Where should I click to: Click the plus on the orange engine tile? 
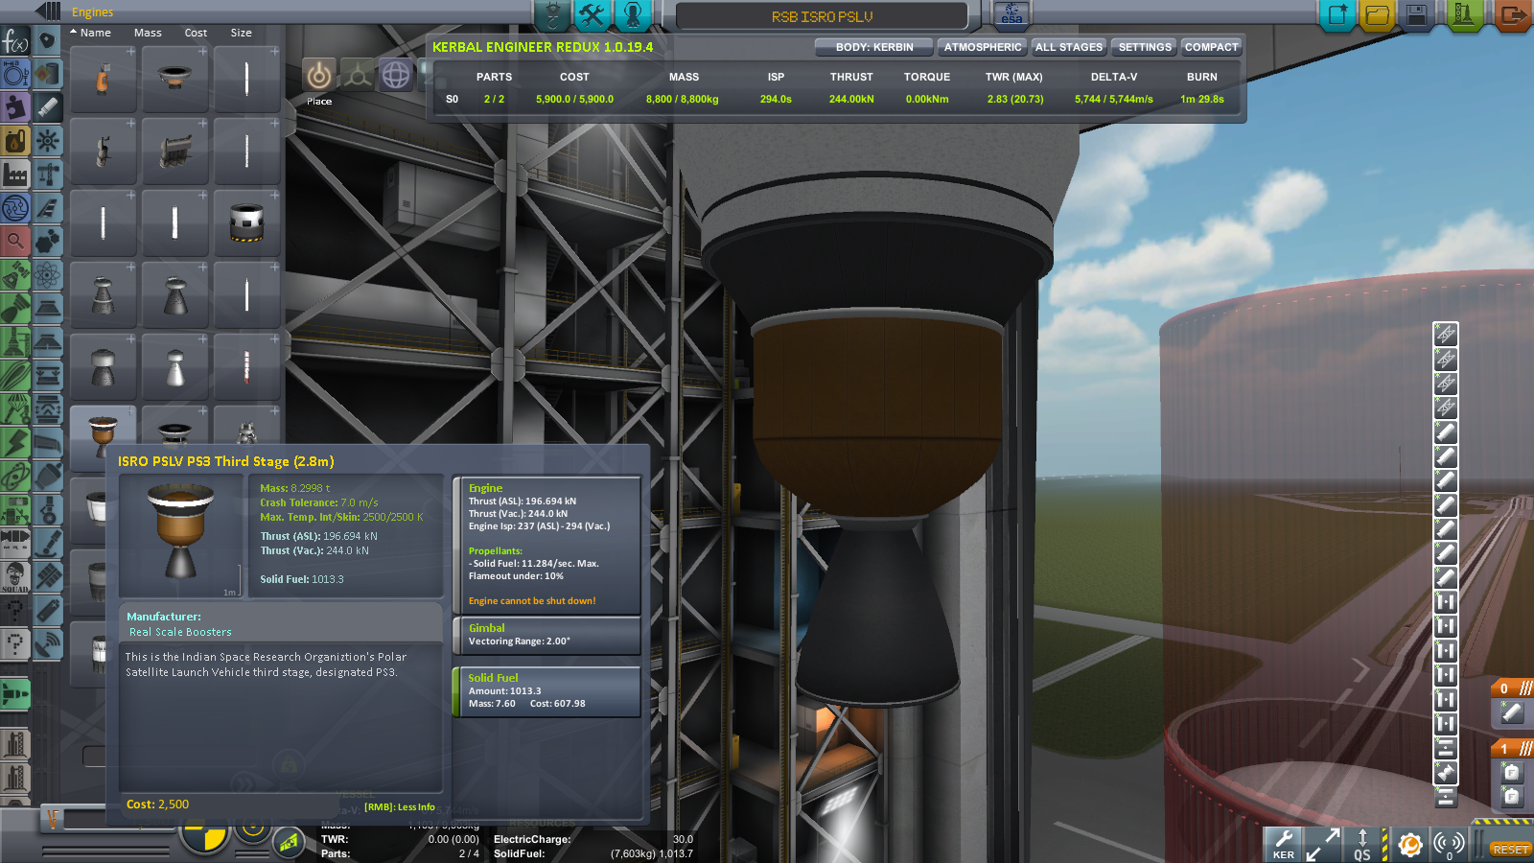(130, 51)
